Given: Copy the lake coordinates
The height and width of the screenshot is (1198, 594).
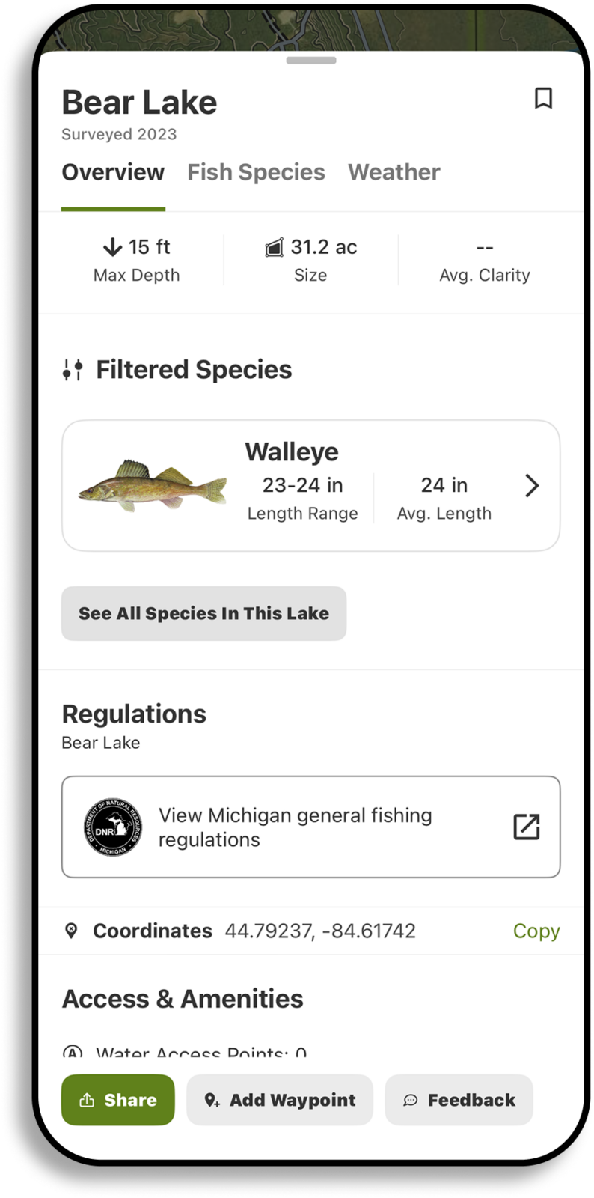Looking at the screenshot, I should point(536,931).
